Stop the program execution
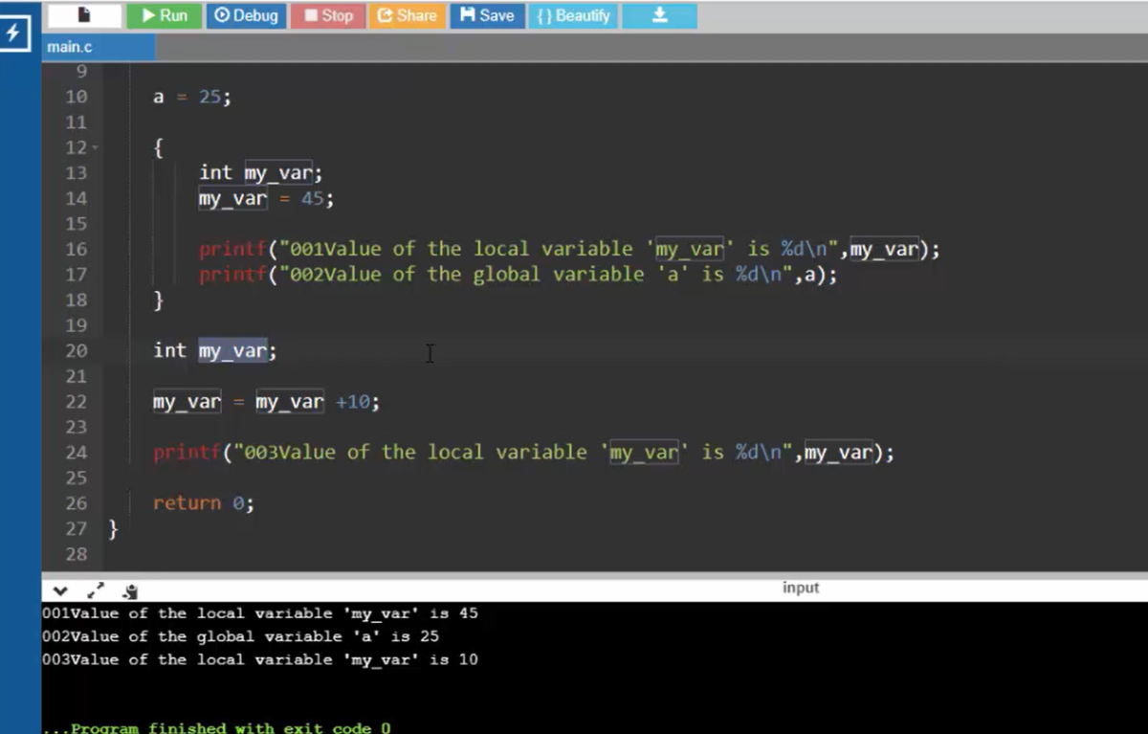1148x734 pixels. [327, 14]
